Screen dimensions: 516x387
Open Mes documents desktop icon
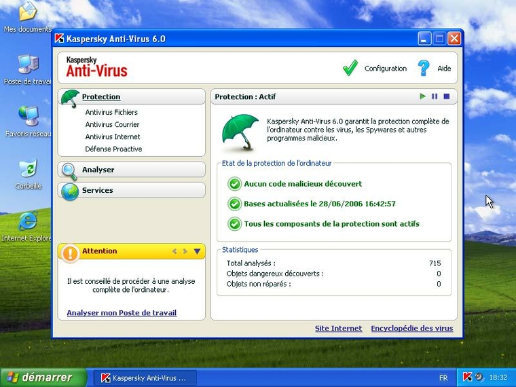click(28, 18)
